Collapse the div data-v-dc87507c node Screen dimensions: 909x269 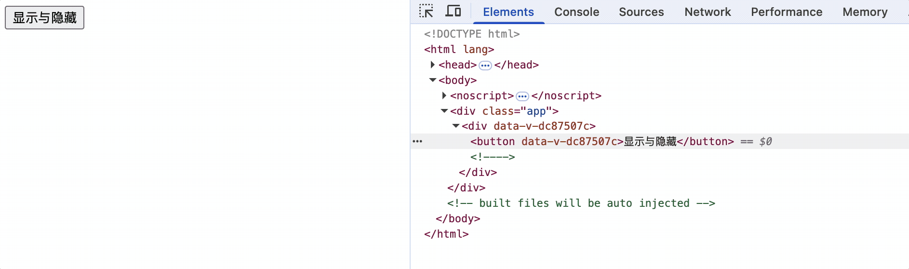[x=456, y=126]
